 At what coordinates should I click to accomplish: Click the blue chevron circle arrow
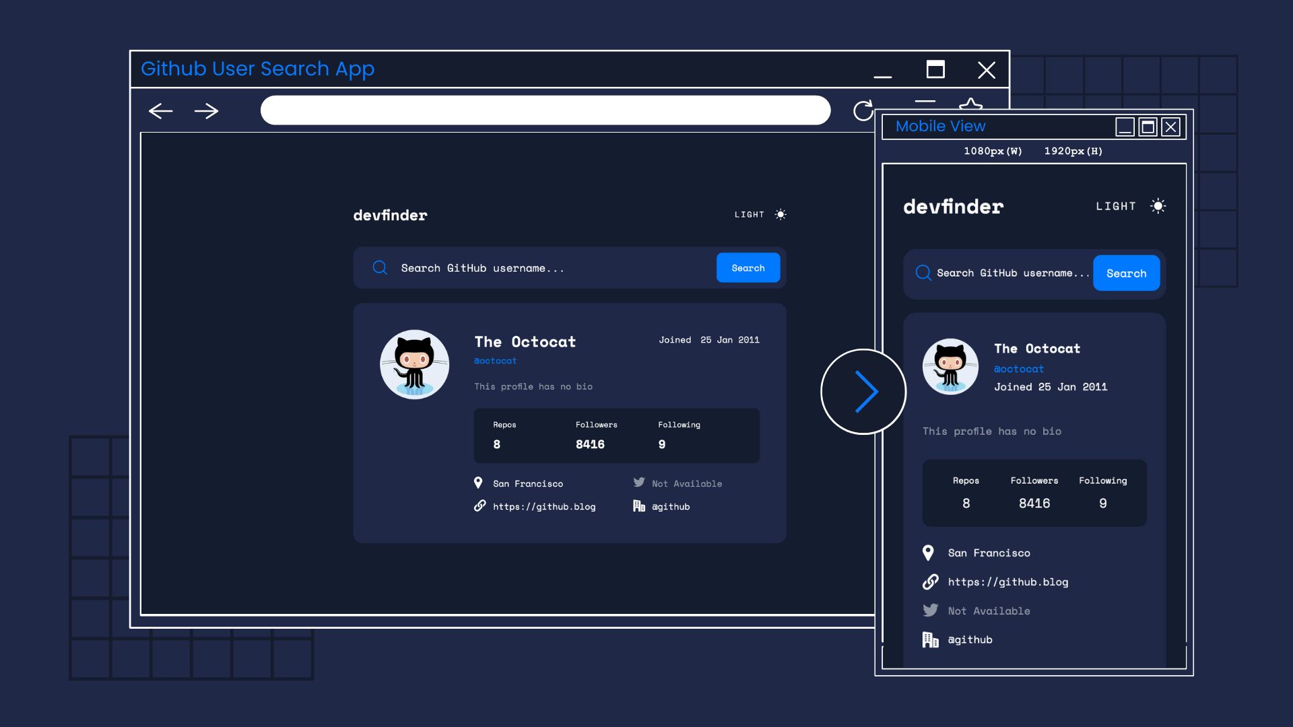click(863, 392)
